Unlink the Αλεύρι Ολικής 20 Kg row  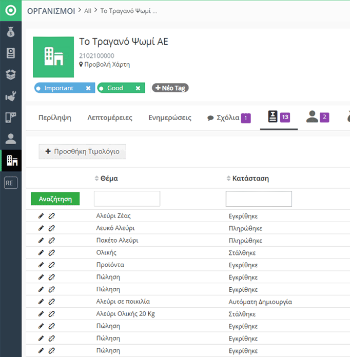click(x=51, y=314)
